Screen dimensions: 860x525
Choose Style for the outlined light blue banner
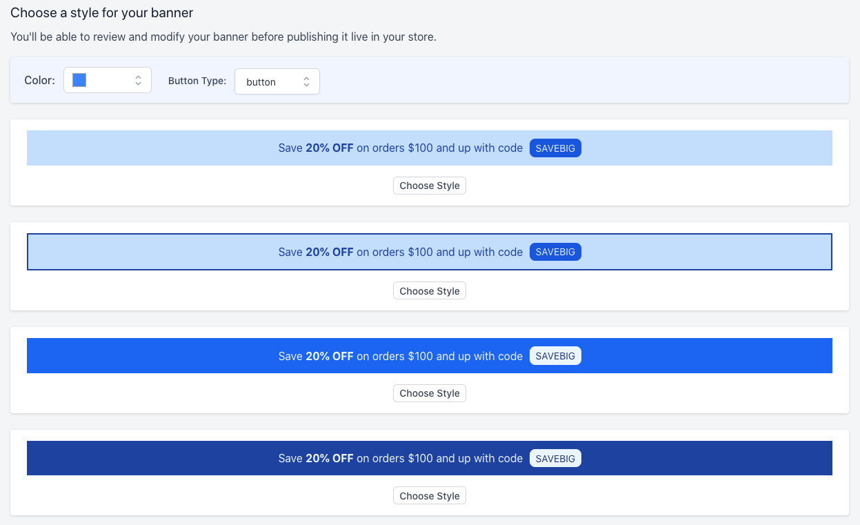[x=429, y=291]
